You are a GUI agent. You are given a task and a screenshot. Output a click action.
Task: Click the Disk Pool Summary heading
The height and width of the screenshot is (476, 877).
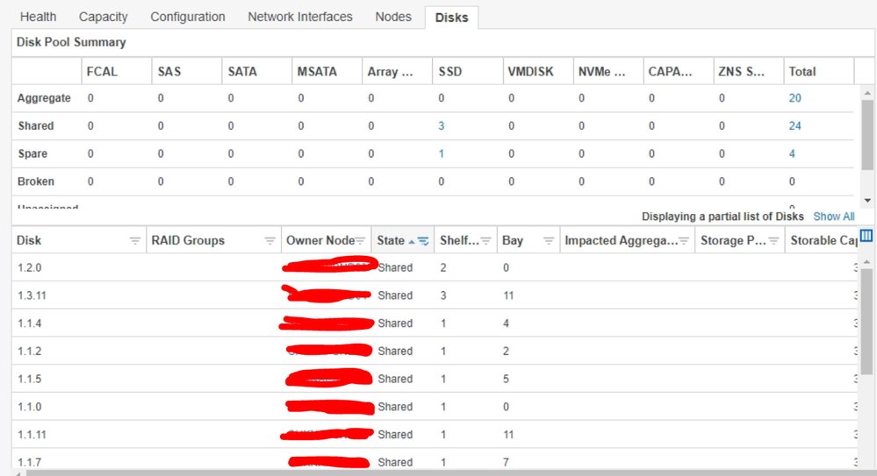click(x=71, y=42)
